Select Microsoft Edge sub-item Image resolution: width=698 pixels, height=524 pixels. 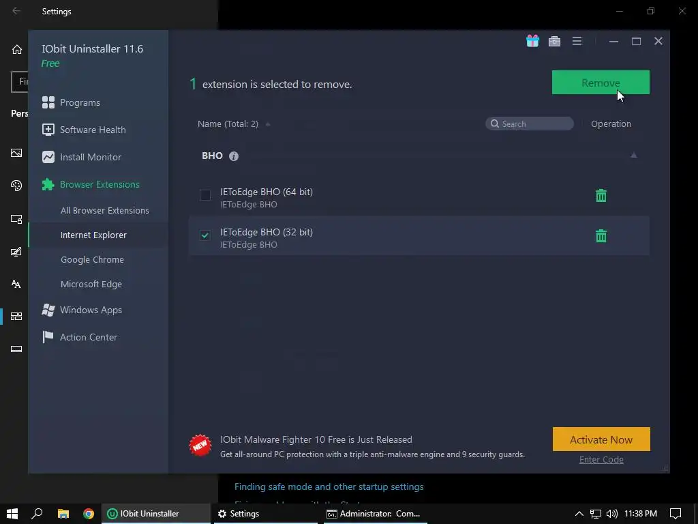point(91,284)
